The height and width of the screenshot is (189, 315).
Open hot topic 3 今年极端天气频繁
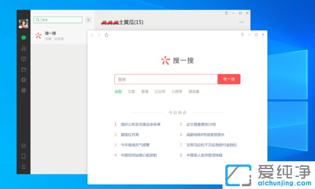(x=135, y=145)
